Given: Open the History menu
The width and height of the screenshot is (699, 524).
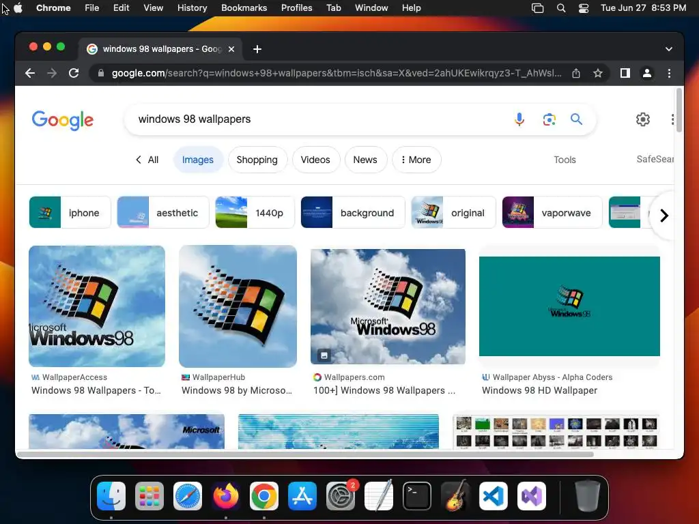Looking at the screenshot, I should (192, 8).
